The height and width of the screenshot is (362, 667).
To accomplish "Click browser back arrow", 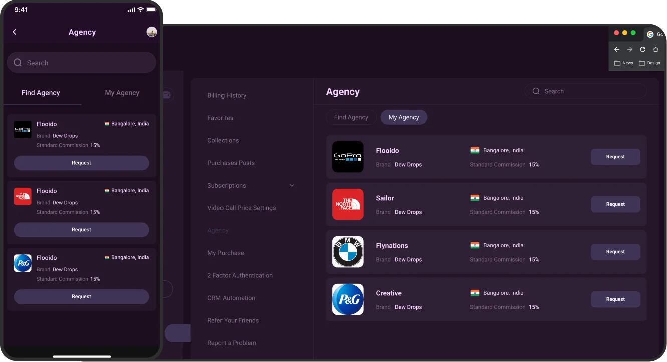I will coord(617,49).
